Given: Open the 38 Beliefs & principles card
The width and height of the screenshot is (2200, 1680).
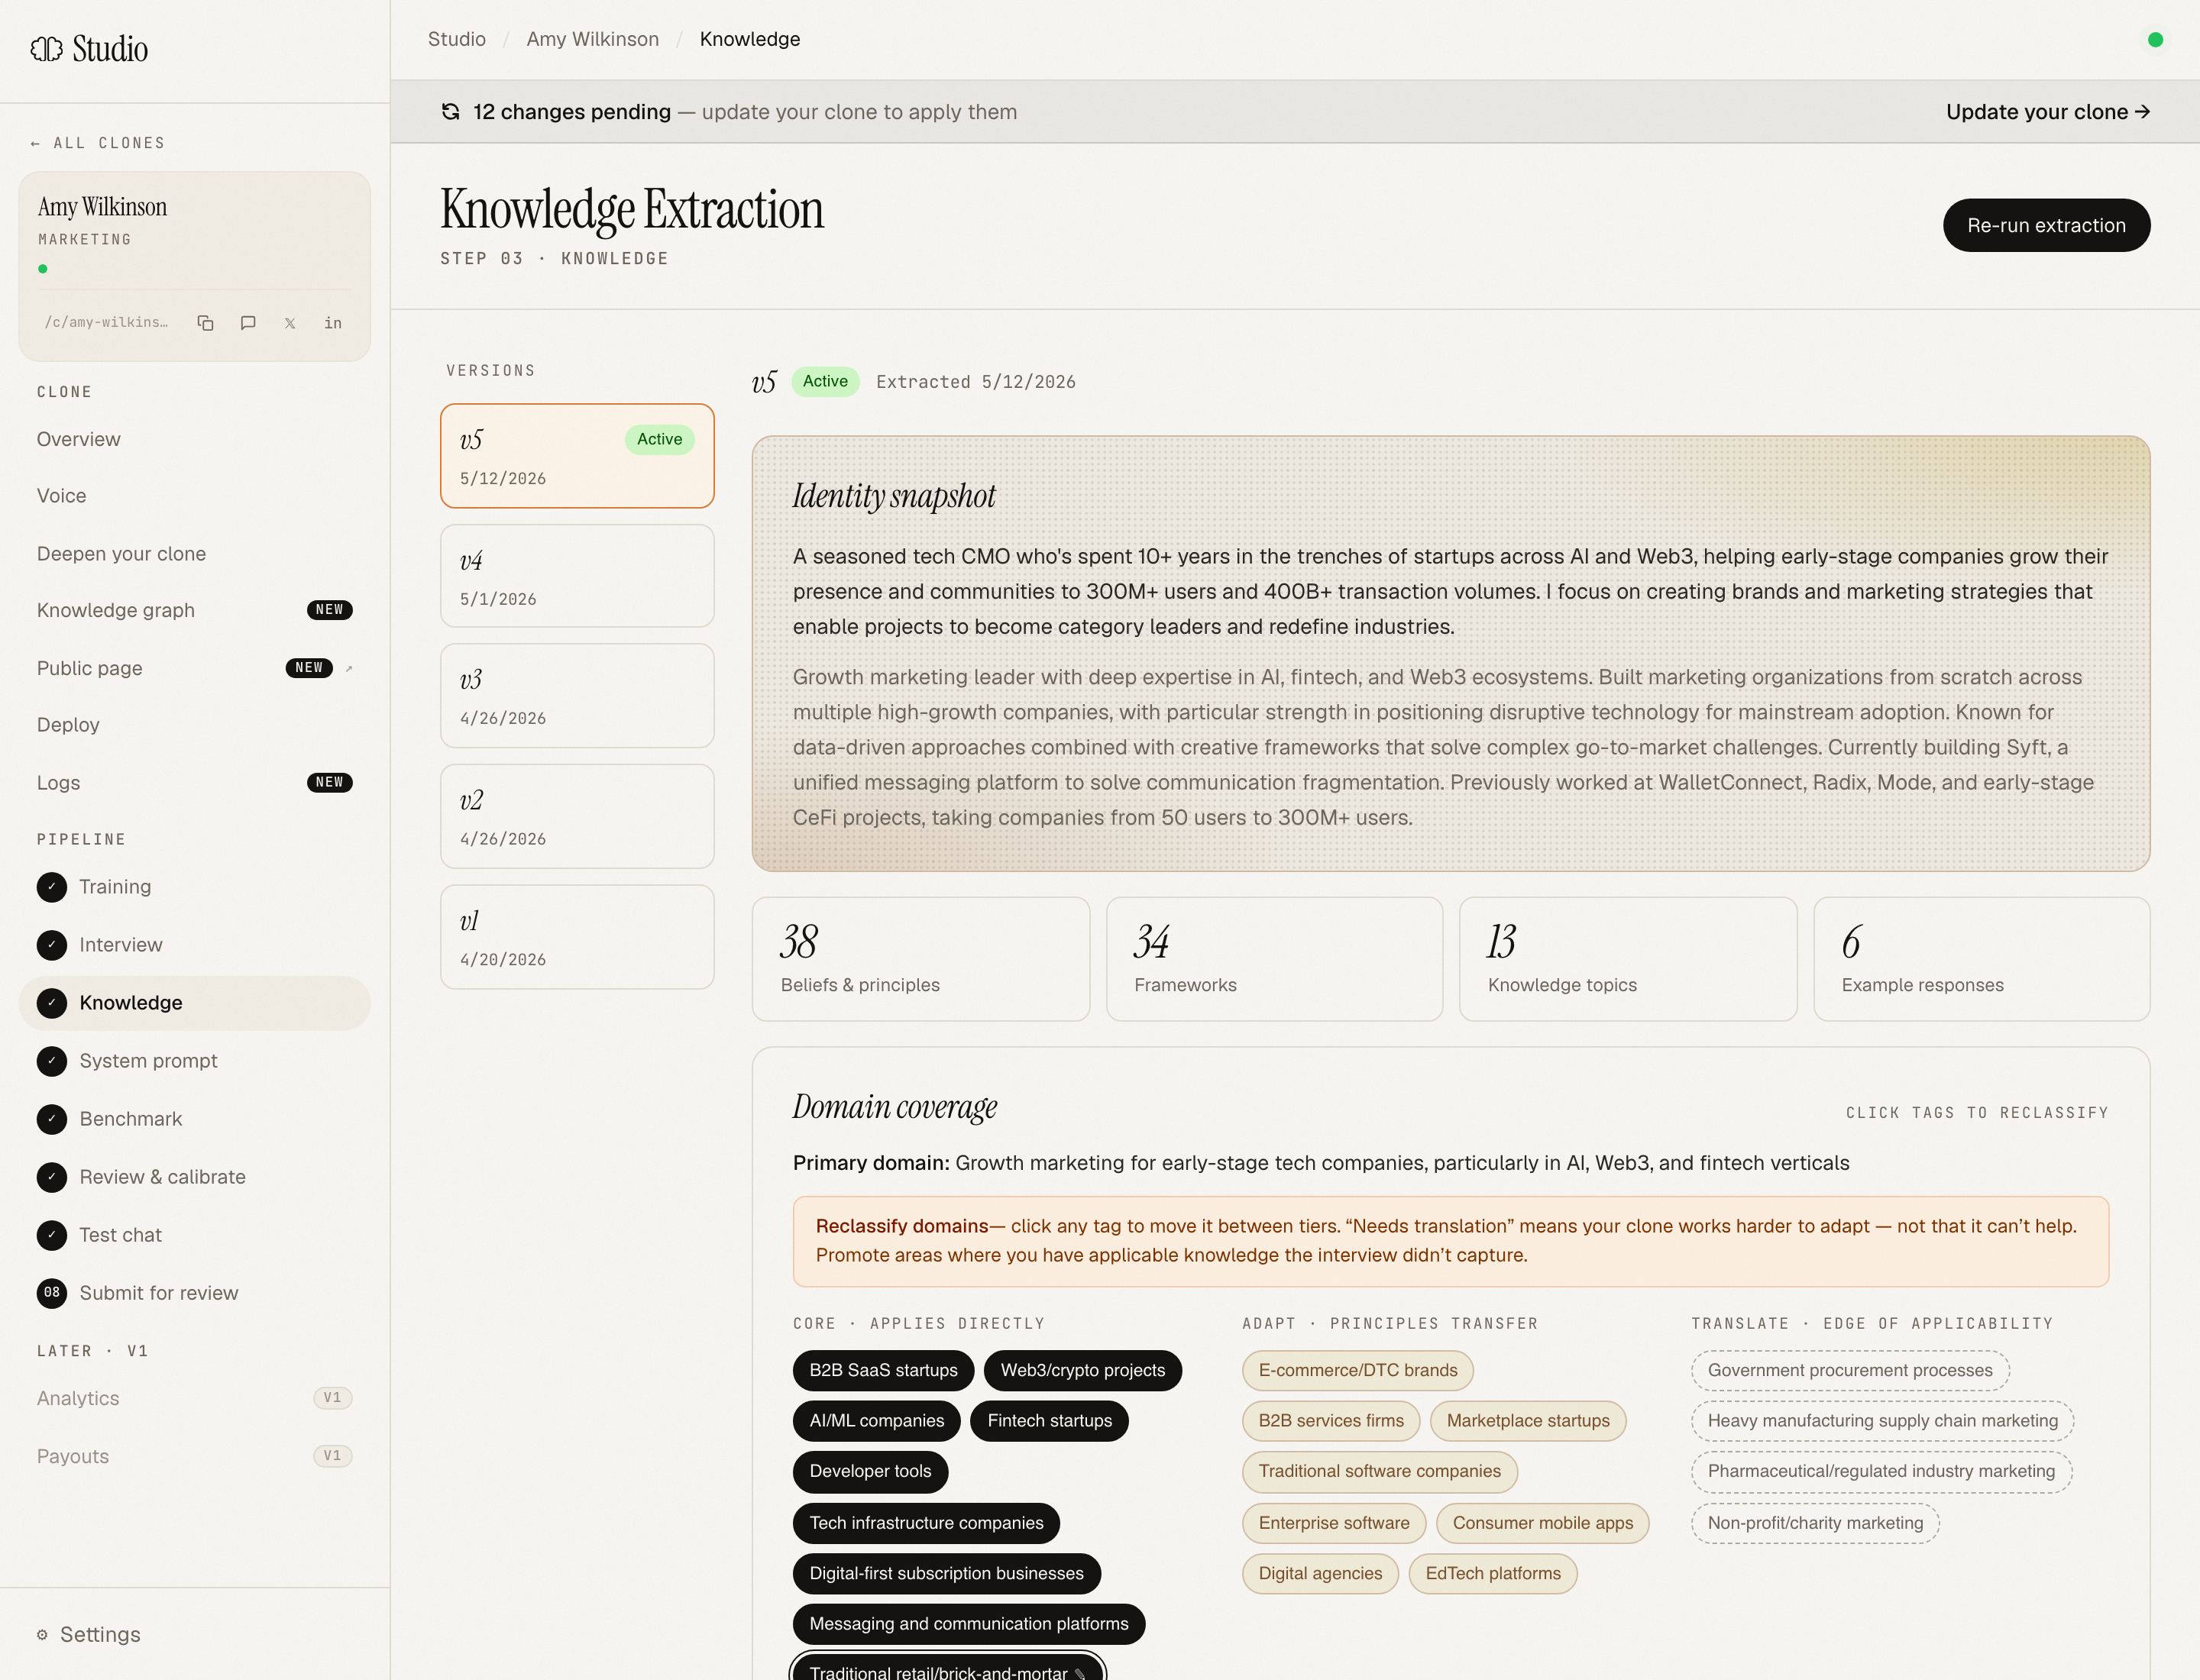Looking at the screenshot, I should (x=920, y=959).
